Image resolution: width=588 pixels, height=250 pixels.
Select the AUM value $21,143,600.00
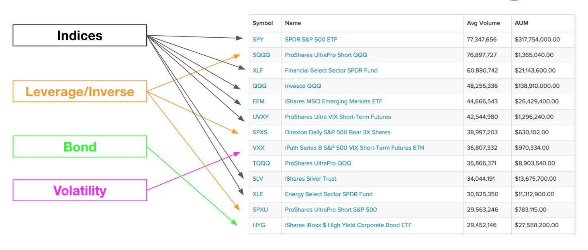[535, 71]
